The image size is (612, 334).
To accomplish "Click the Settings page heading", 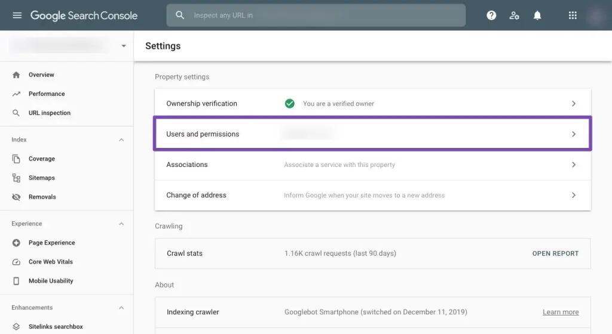I will tap(163, 46).
